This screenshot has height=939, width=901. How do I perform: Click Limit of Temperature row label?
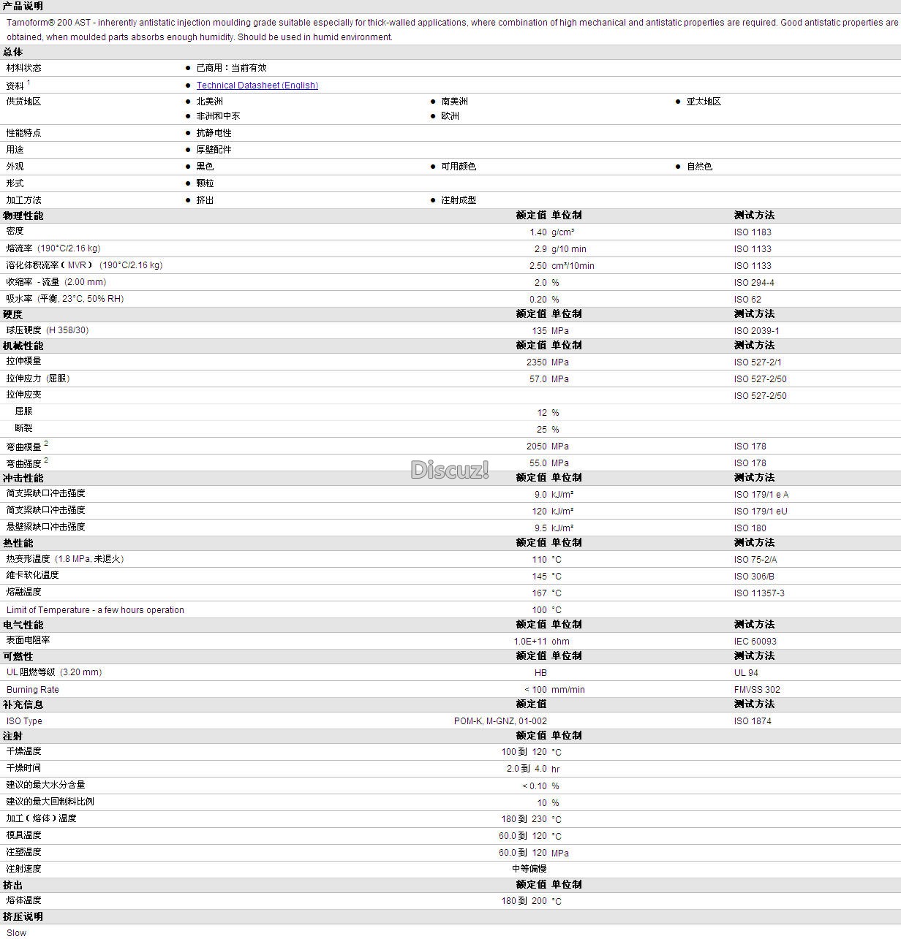(95, 610)
